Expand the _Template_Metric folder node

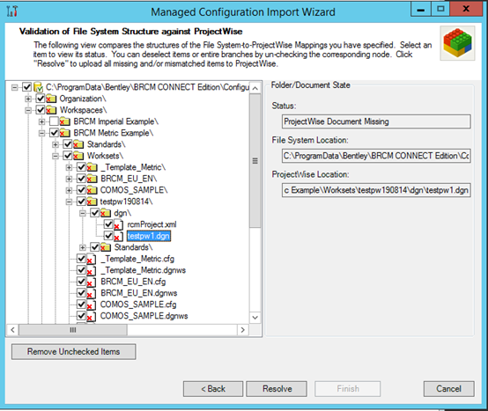69,167
